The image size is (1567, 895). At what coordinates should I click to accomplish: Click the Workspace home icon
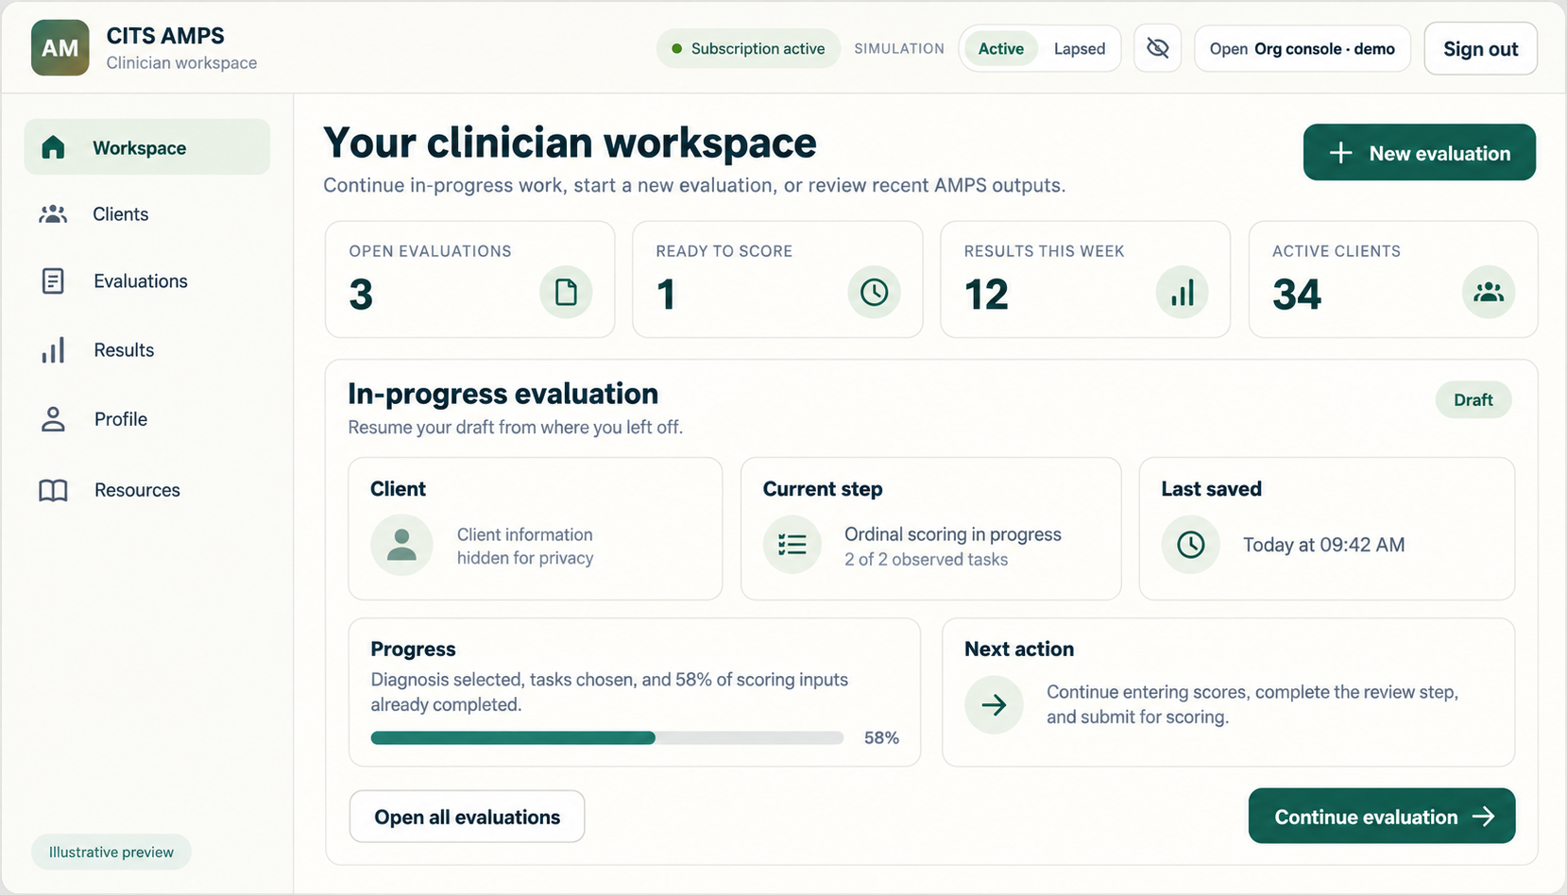pos(54,147)
